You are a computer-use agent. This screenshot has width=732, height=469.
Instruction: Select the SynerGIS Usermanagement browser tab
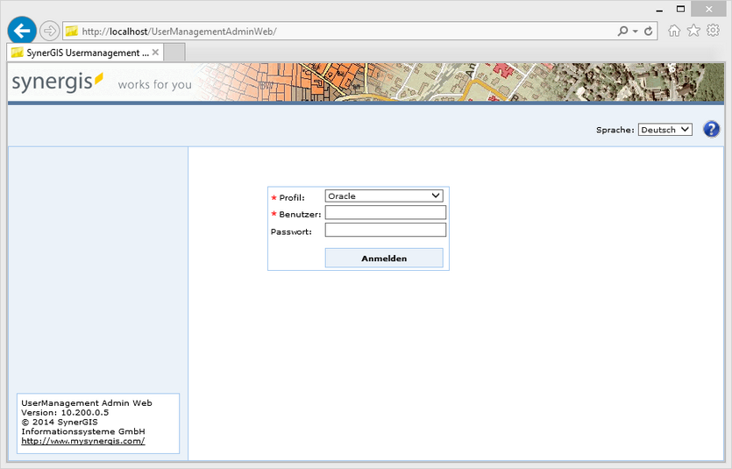tap(85, 53)
